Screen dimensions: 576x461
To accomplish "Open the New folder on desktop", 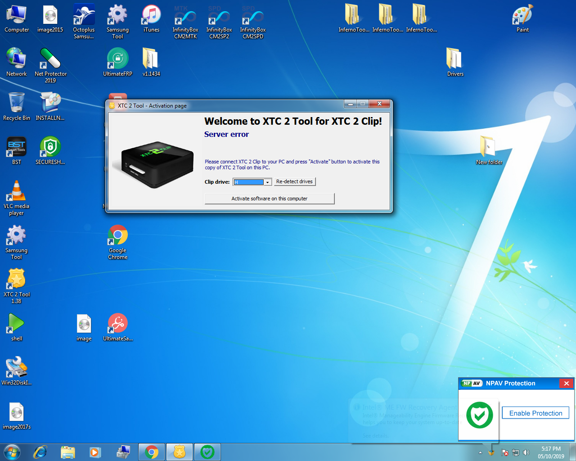I will (489, 150).
